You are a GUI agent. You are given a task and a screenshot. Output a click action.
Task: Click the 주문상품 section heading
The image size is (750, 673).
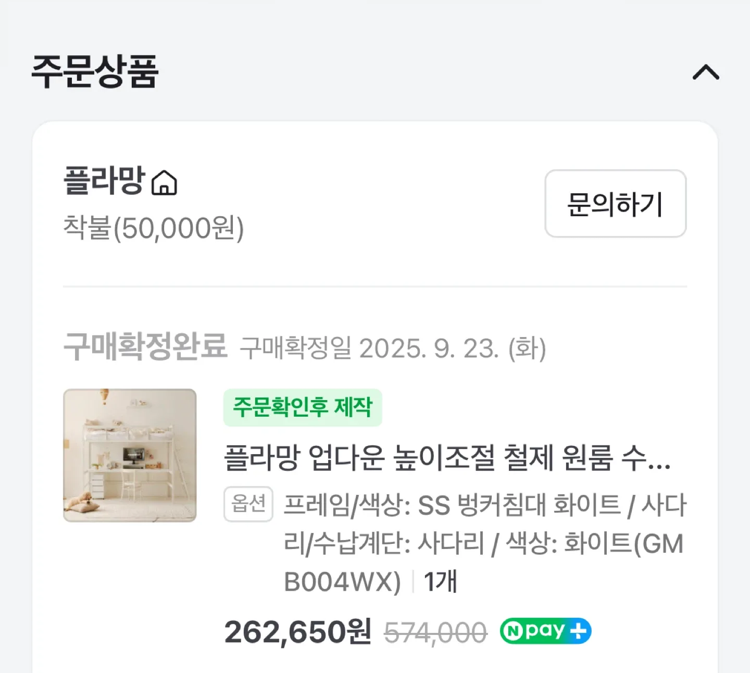pyautogui.click(x=95, y=71)
